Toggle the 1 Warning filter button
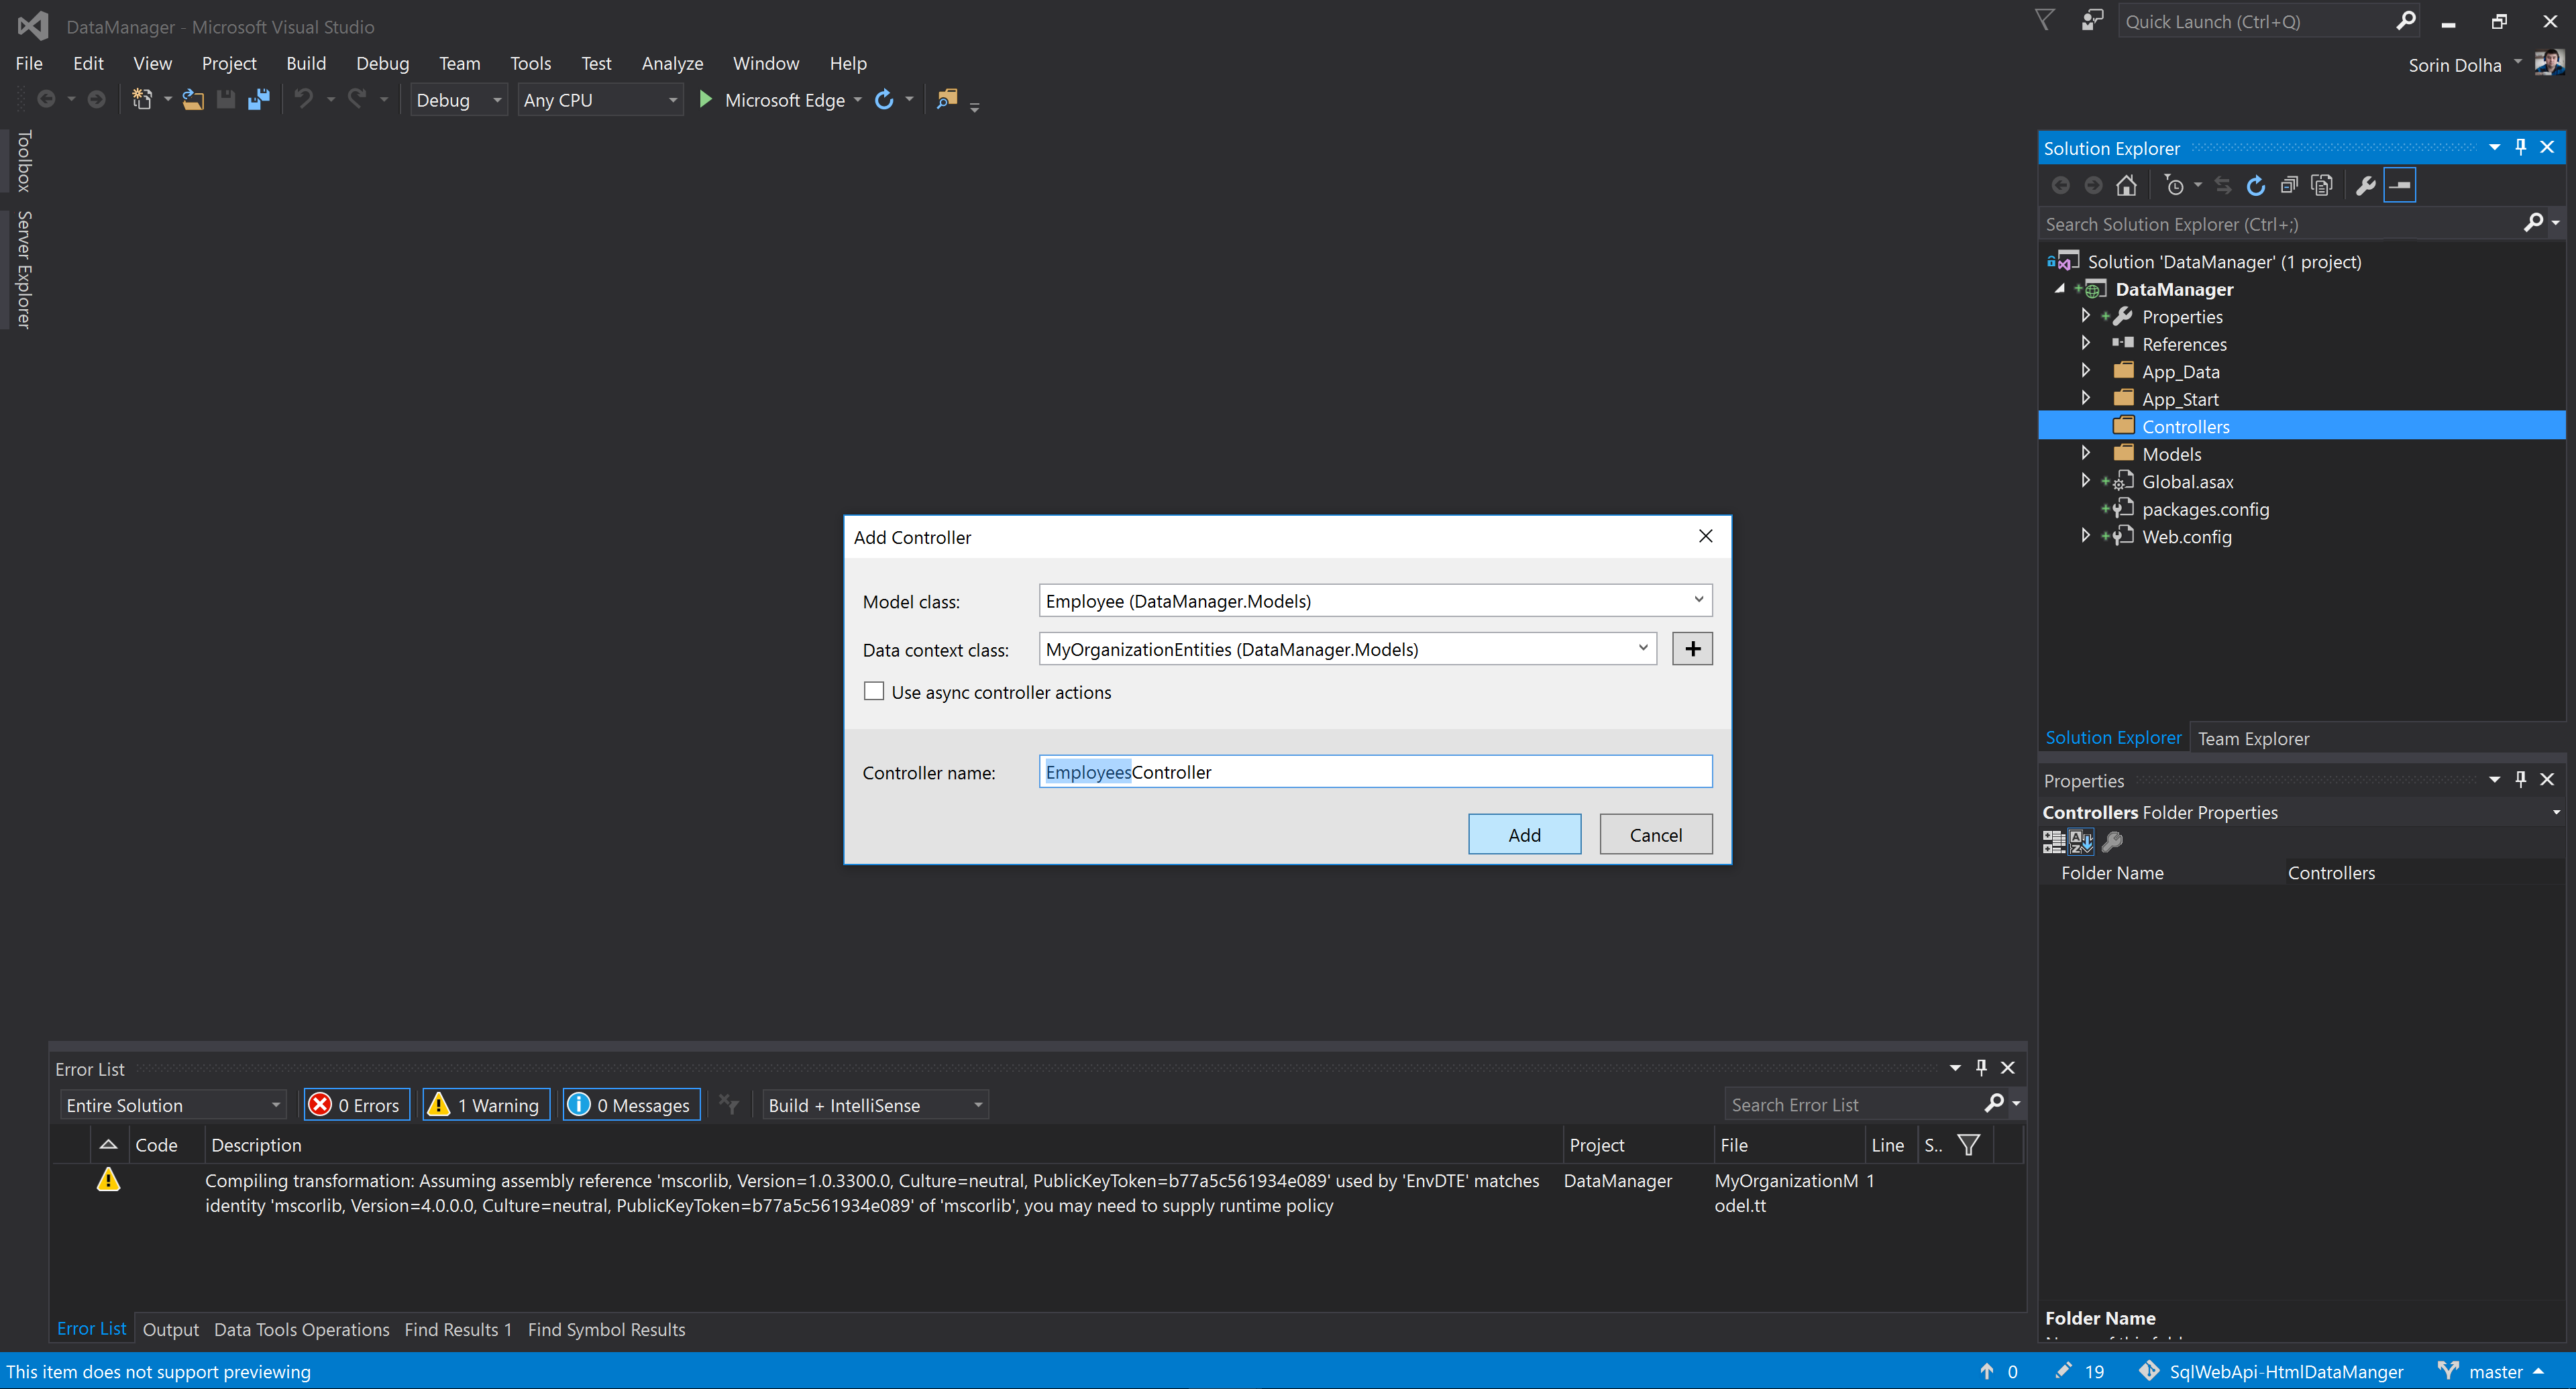 click(x=486, y=1105)
